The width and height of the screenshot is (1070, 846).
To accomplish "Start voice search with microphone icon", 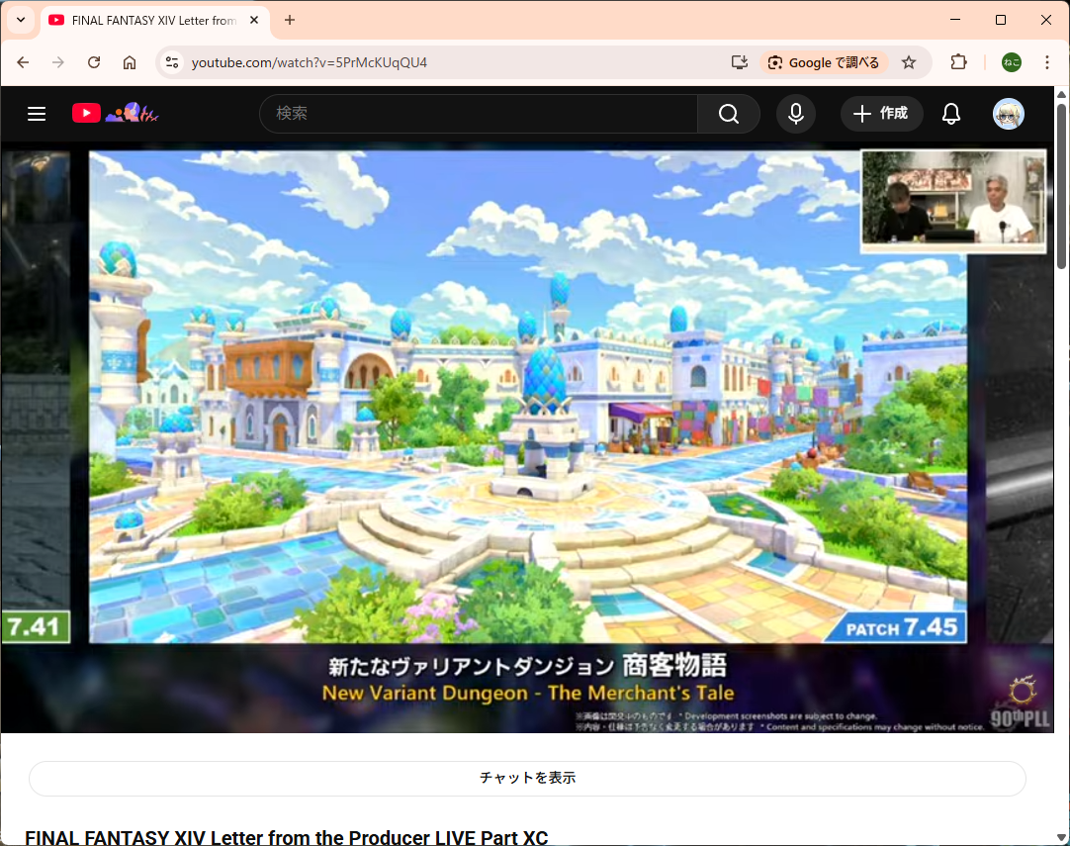I will click(796, 114).
